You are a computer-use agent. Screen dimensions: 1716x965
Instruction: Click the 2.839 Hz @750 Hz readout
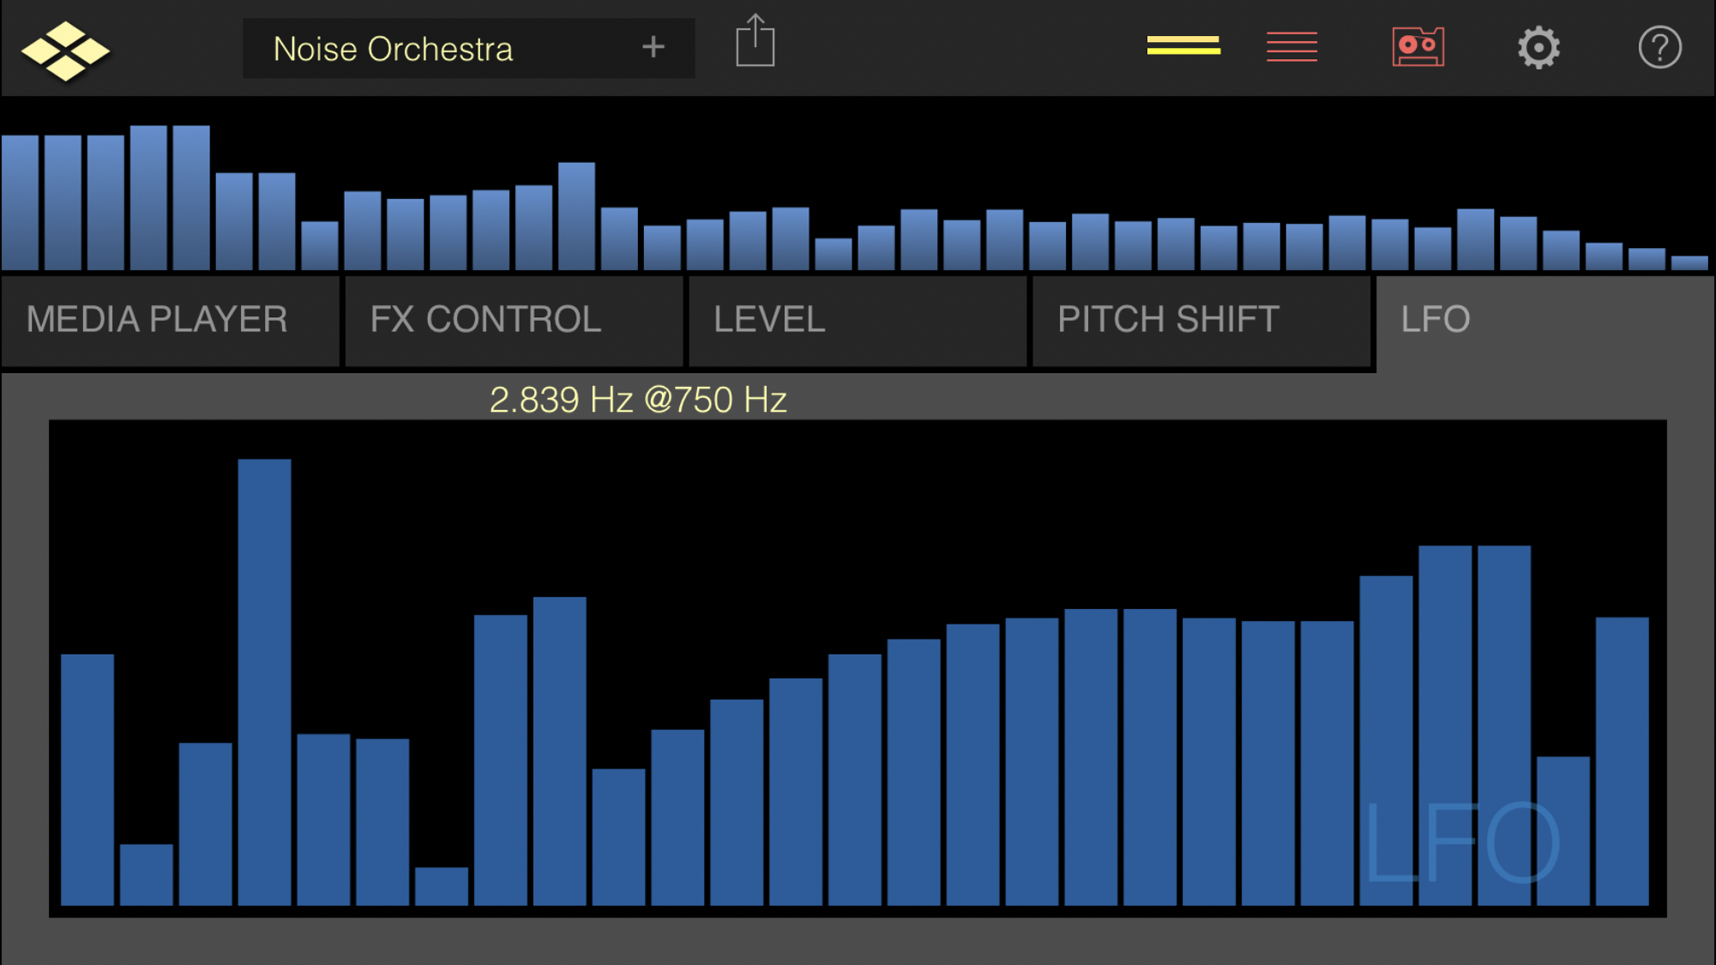(638, 400)
